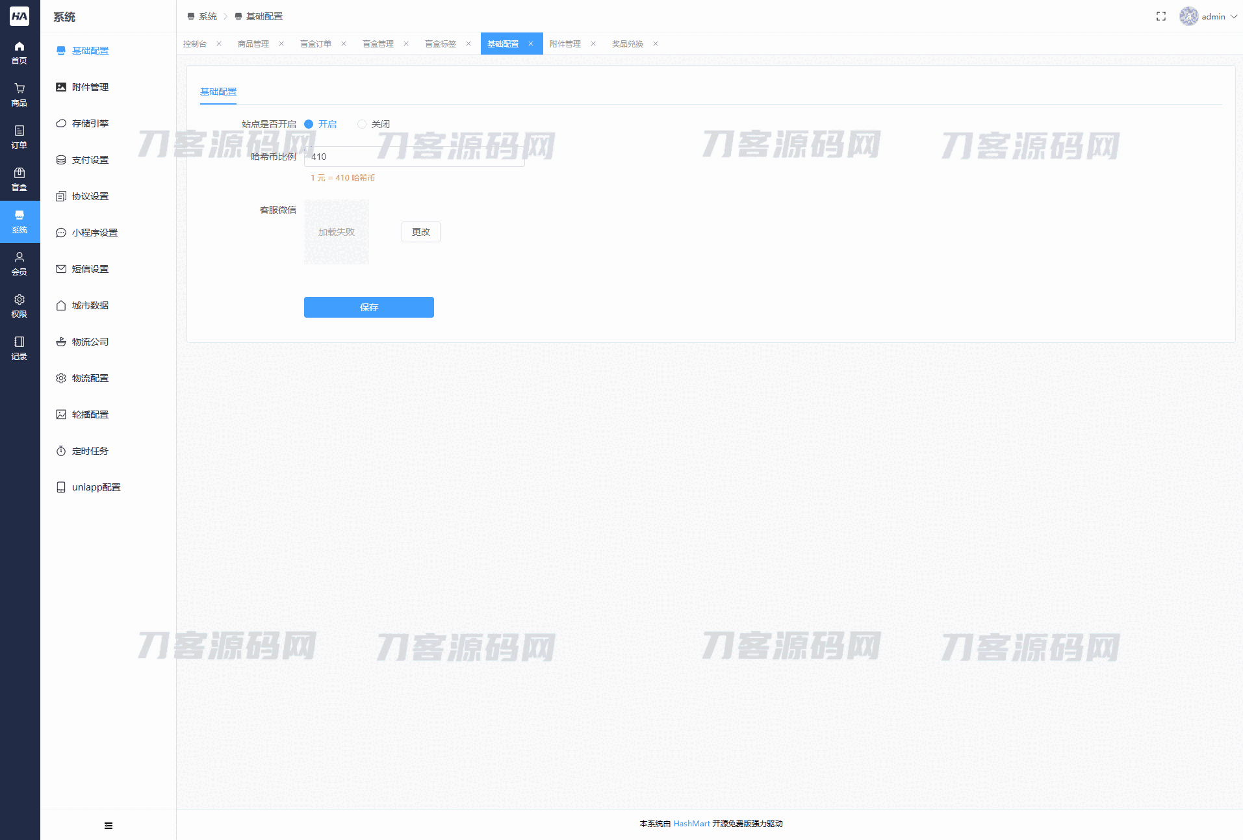Screen dimensions: 1243x840
Task: Close the 控制台 tab
Action: tap(219, 44)
